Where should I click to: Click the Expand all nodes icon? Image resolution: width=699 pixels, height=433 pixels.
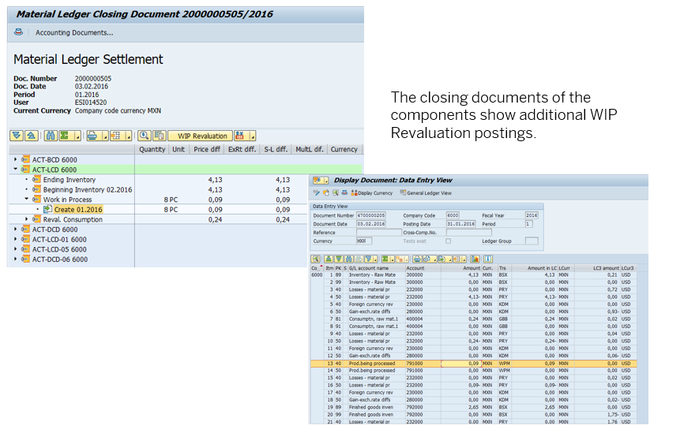(x=17, y=136)
